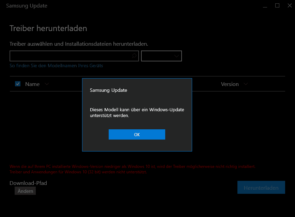Image resolution: width=295 pixels, height=217 pixels.
Task: Toggle the select-all checkbox beside Name
Action: tap(18, 84)
